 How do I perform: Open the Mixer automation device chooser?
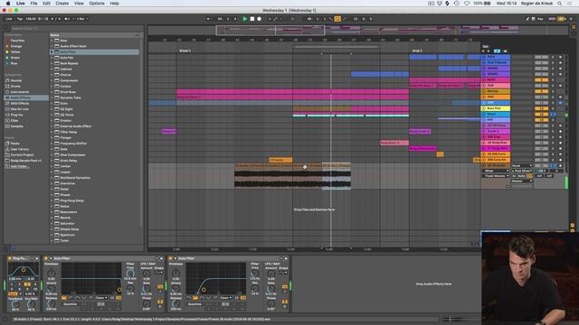tap(496, 171)
